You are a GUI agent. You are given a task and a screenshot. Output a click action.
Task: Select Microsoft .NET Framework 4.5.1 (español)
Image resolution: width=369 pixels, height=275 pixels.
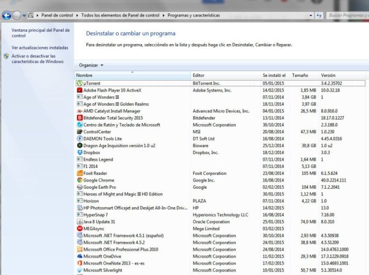click(x=220, y=235)
